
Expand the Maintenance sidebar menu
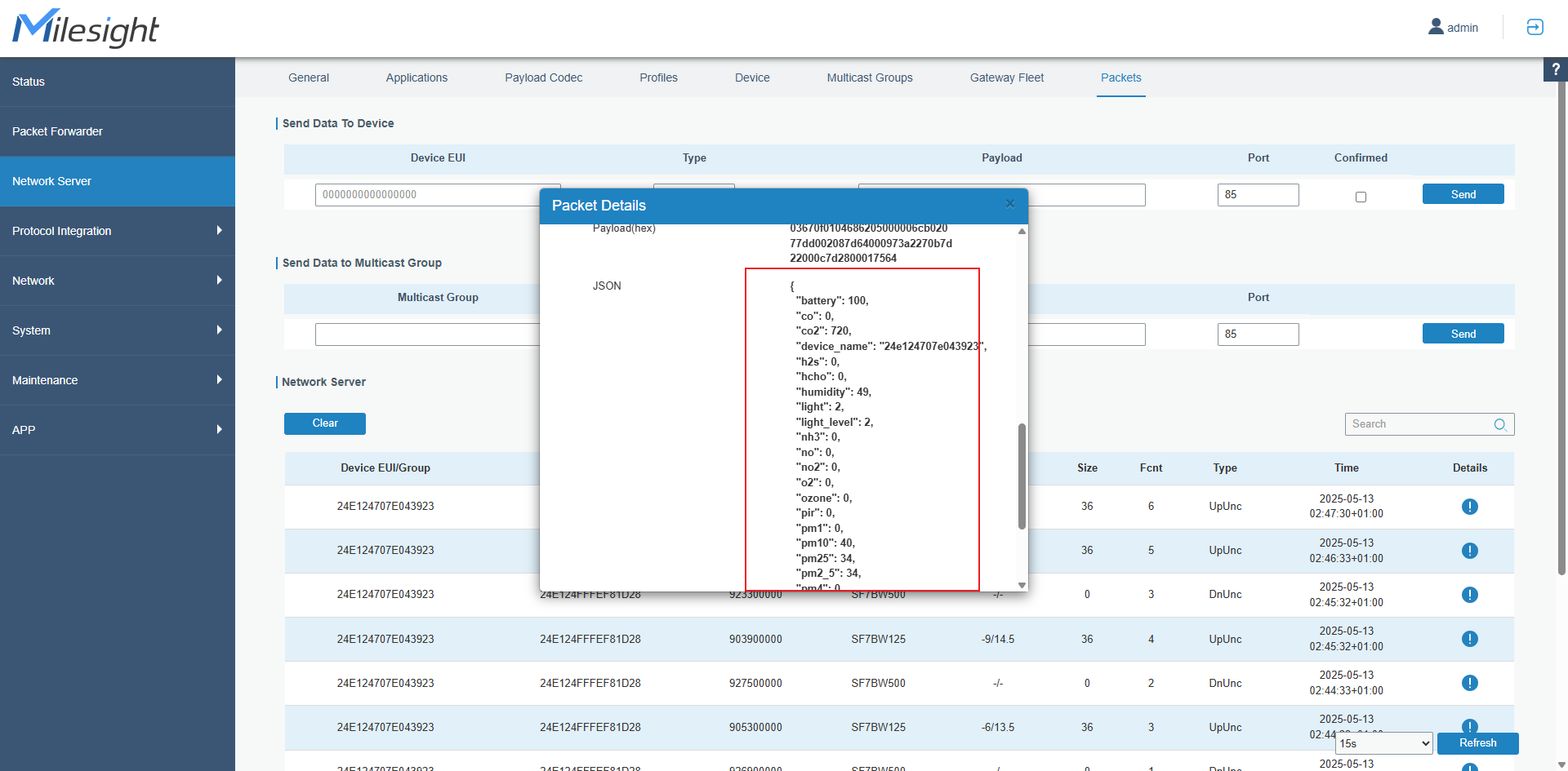pyautogui.click(x=118, y=380)
